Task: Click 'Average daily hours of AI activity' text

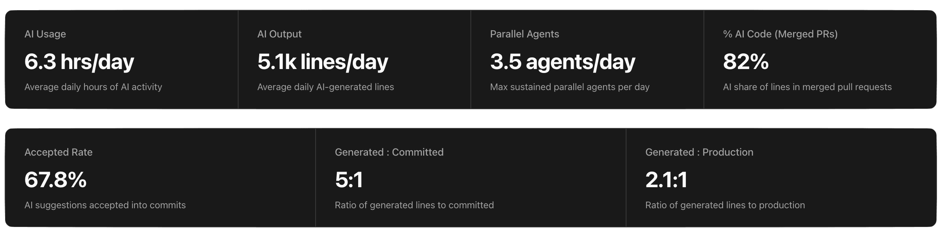Action: click(x=93, y=87)
